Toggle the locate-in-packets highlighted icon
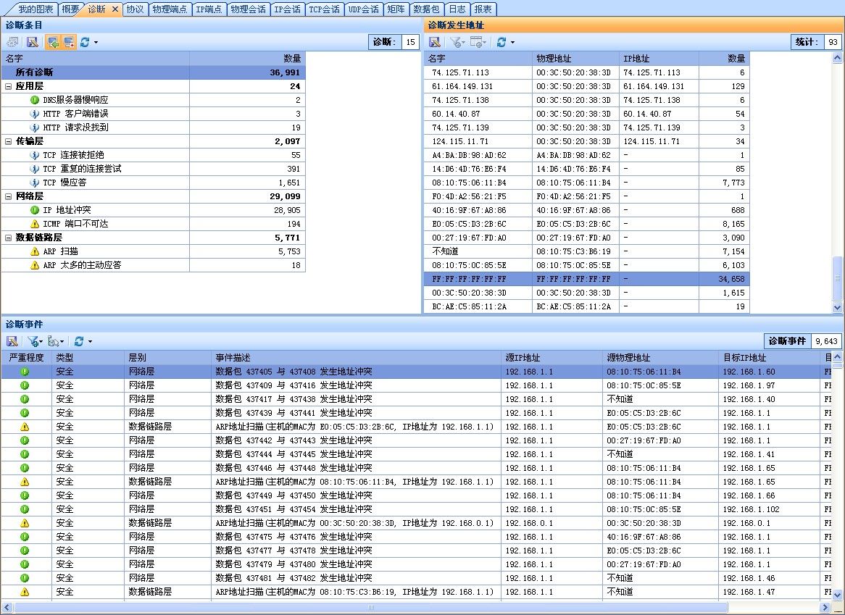 click(69, 42)
